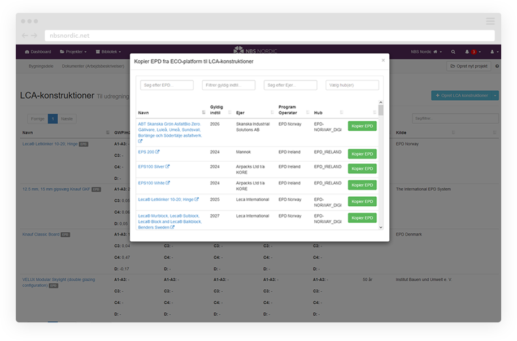Open browser hamburger menu icon
This screenshot has width=517, height=341.
coord(490,21)
